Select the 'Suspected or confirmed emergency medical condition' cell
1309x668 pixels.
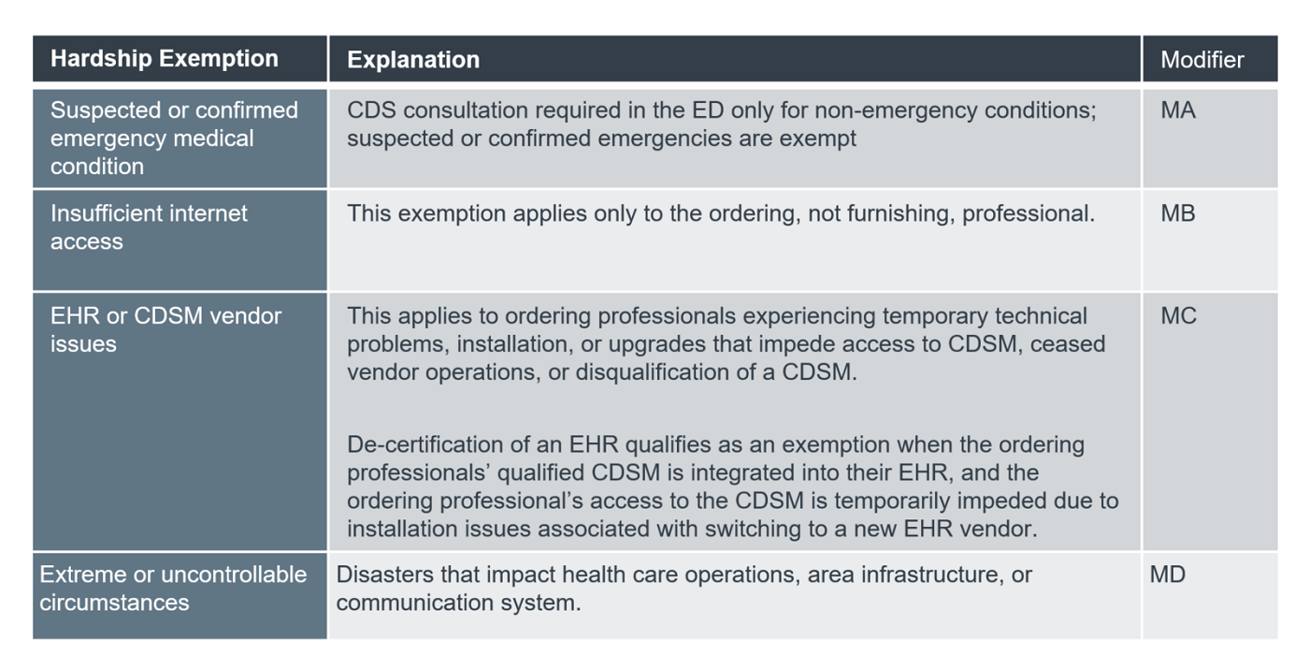click(x=174, y=138)
